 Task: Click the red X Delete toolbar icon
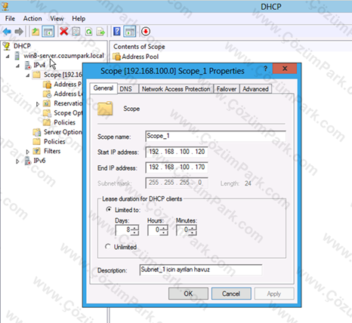pyautogui.click(x=64, y=32)
